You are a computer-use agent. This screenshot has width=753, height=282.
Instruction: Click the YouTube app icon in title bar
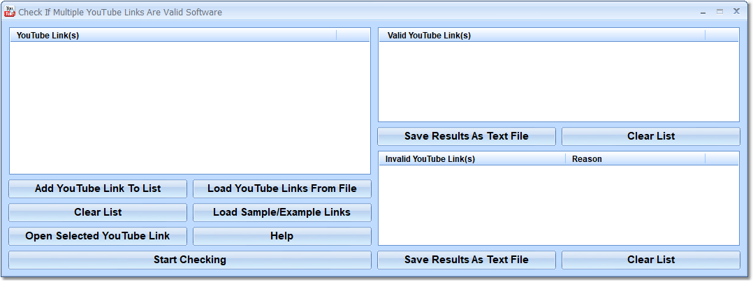point(10,12)
